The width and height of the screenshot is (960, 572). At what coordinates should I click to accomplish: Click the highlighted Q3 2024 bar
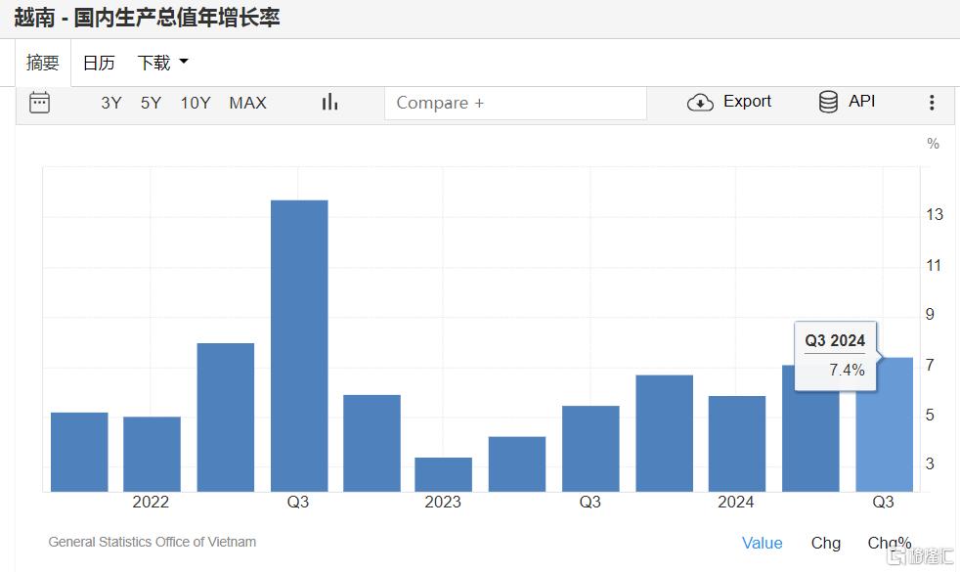point(884,424)
